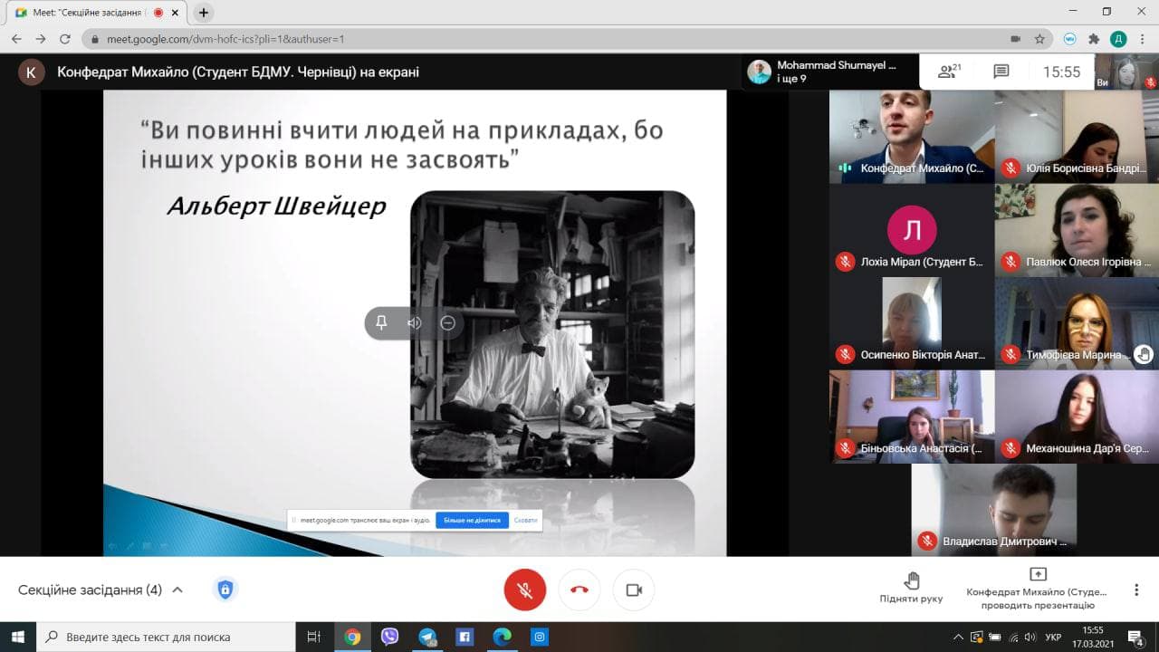Click the camera permission icon in address bar
The image size is (1159, 652).
coord(1016,39)
